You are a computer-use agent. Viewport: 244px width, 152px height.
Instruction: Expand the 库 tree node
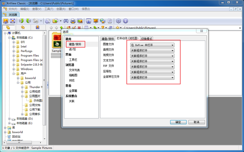[x=5, y=128]
